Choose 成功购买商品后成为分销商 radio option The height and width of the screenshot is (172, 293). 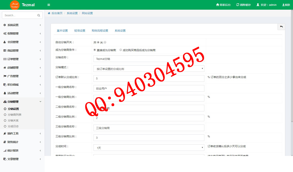(x=121, y=50)
